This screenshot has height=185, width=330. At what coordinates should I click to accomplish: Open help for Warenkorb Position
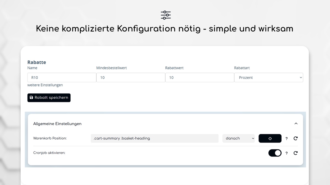287,139
